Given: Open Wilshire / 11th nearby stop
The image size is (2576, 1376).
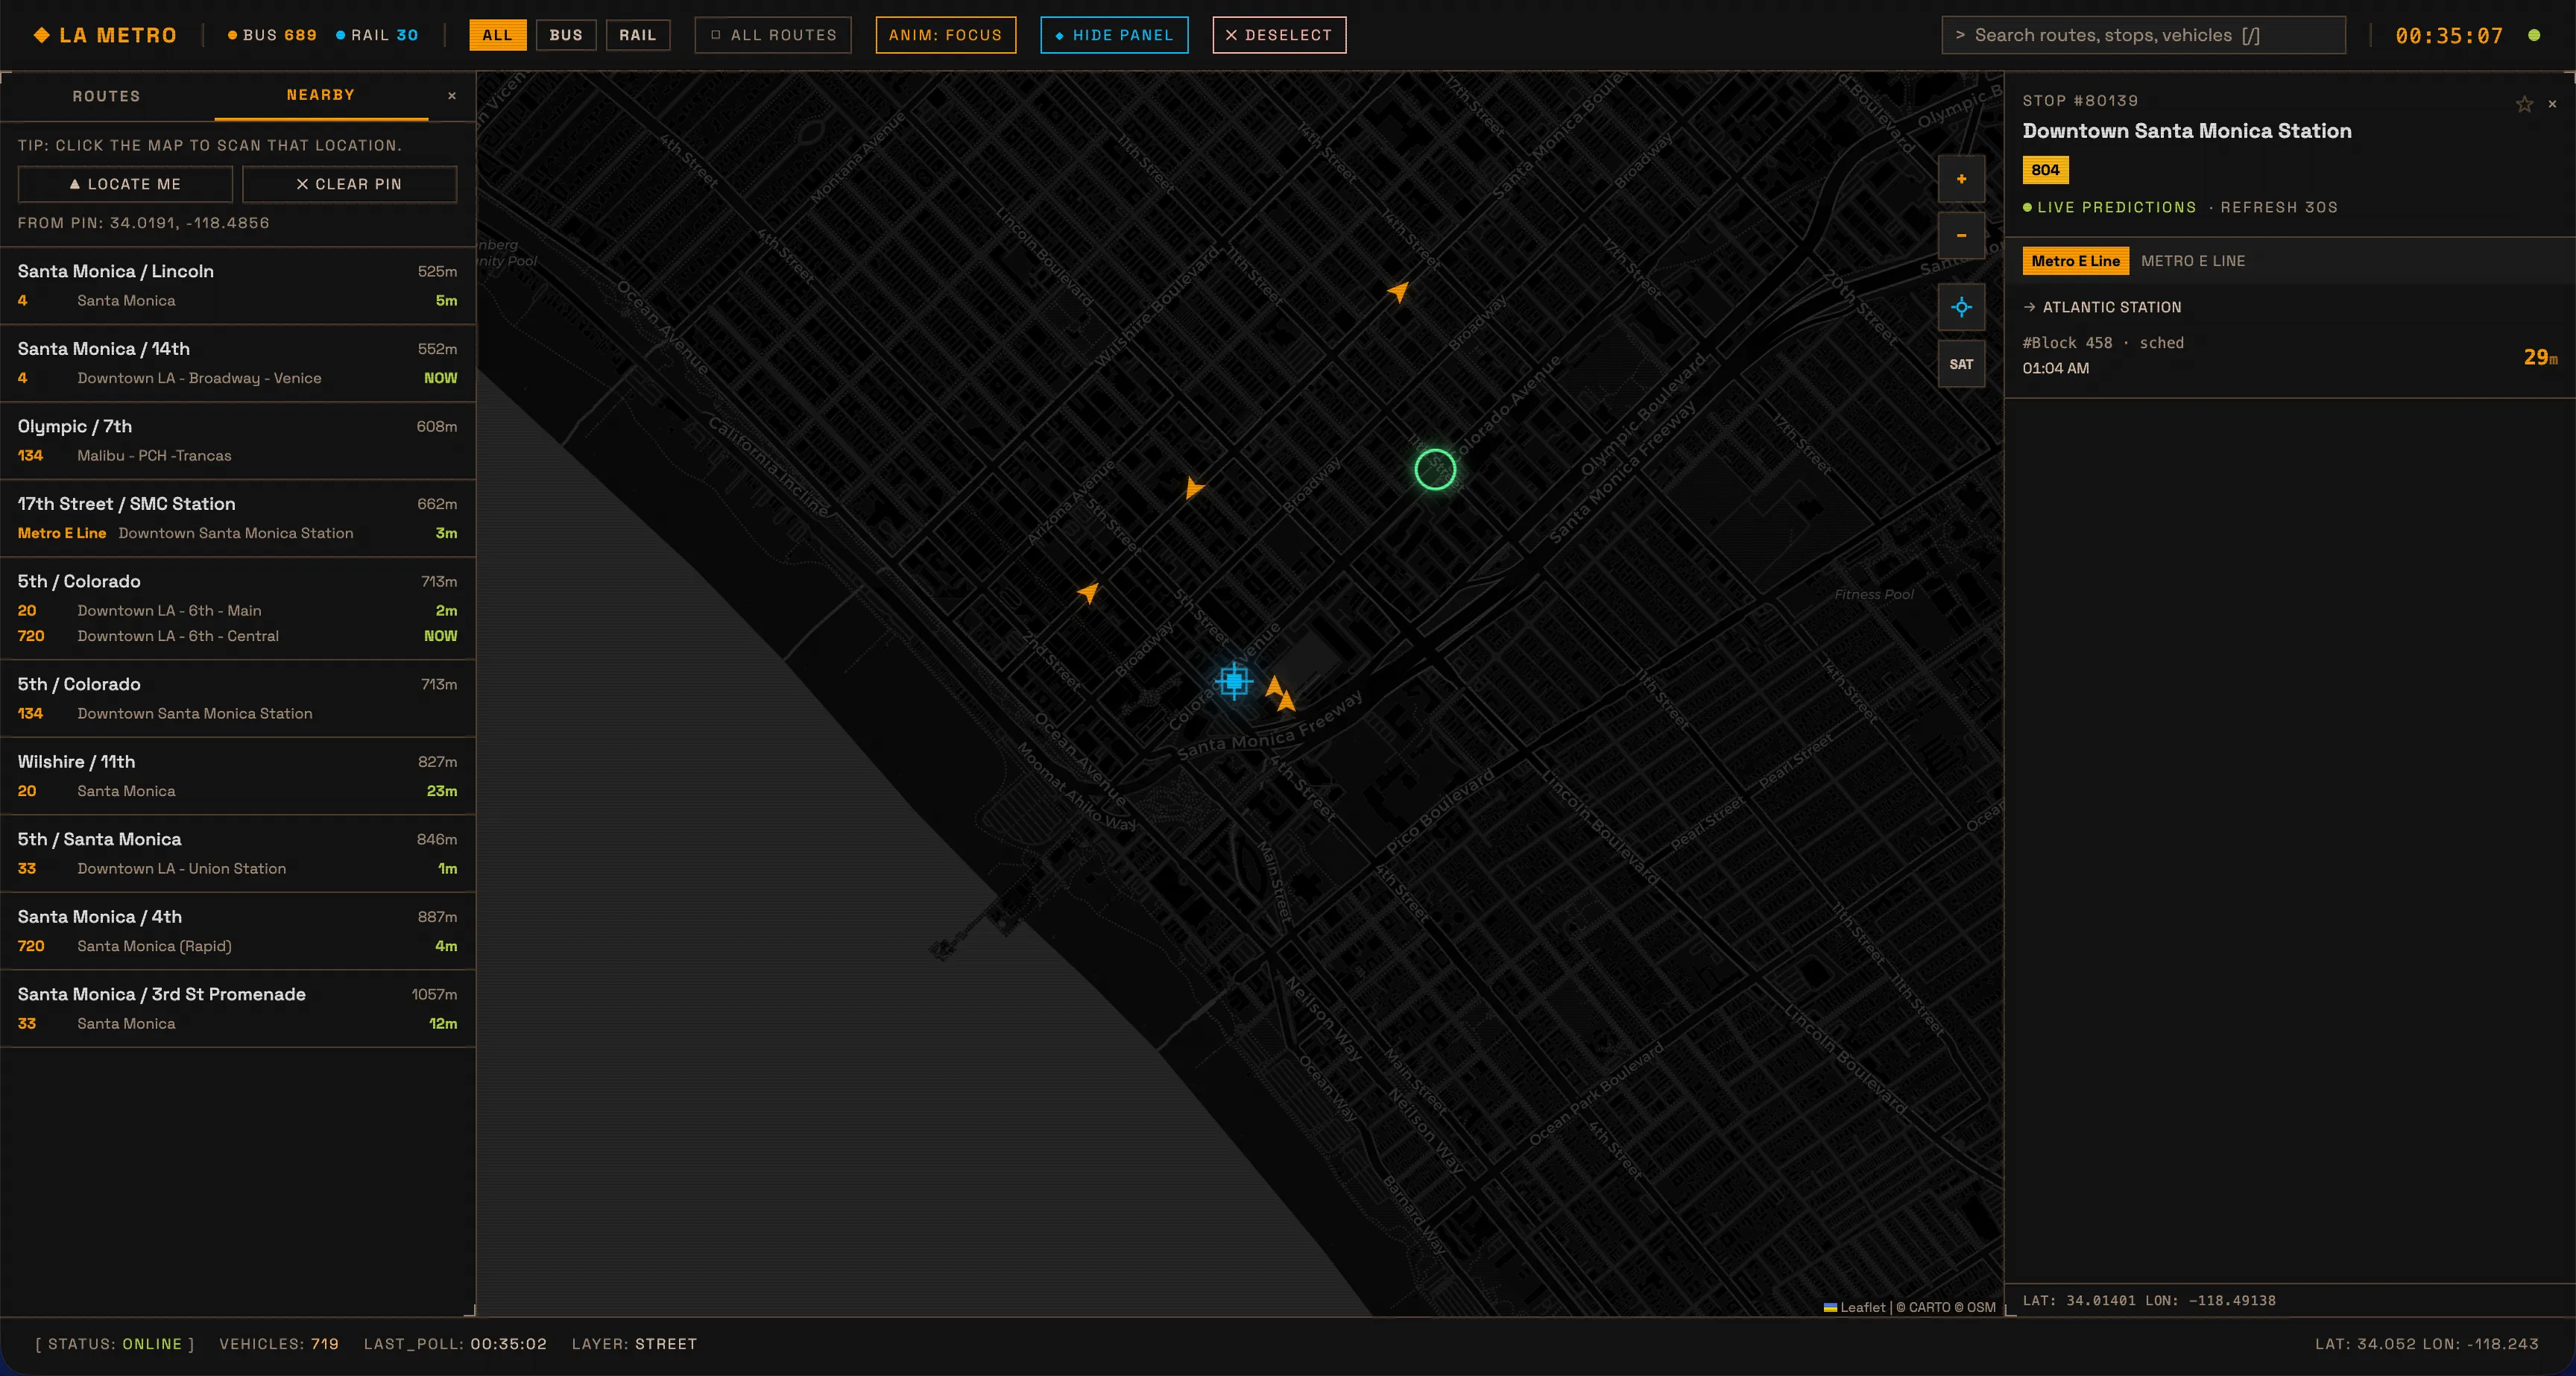Looking at the screenshot, I should pos(238,776).
